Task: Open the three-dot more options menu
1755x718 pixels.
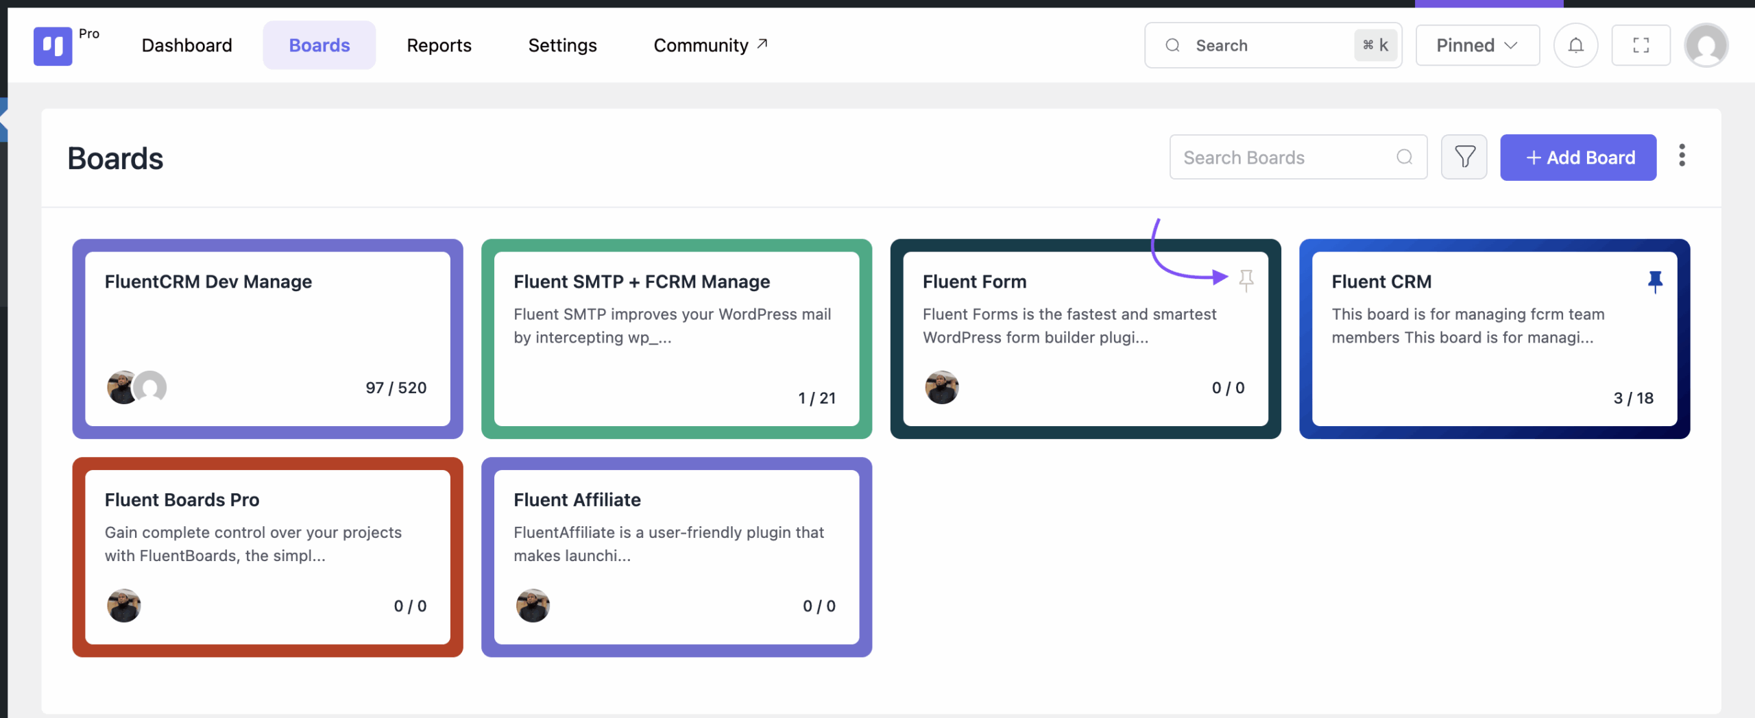Action: coord(1682,156)
